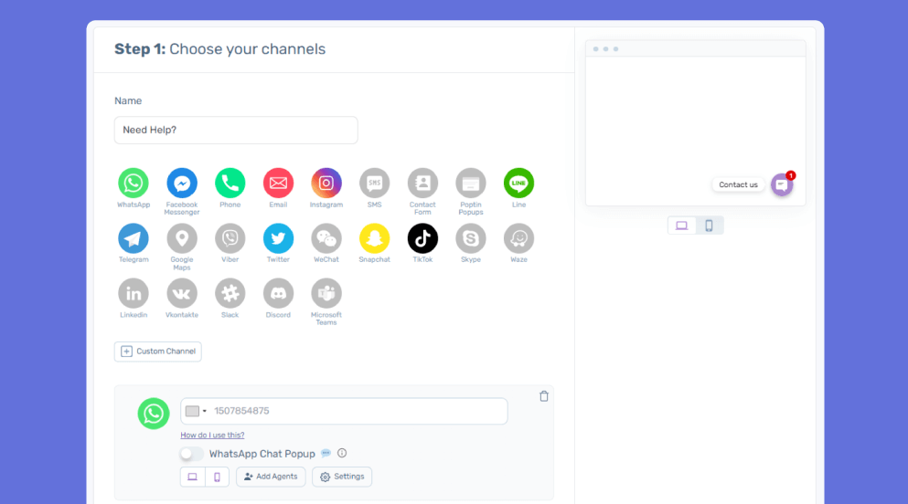Enable the WhatsApp Chat Popup toggle
This screenshot has width=908, height=504.
coord(192,454)
